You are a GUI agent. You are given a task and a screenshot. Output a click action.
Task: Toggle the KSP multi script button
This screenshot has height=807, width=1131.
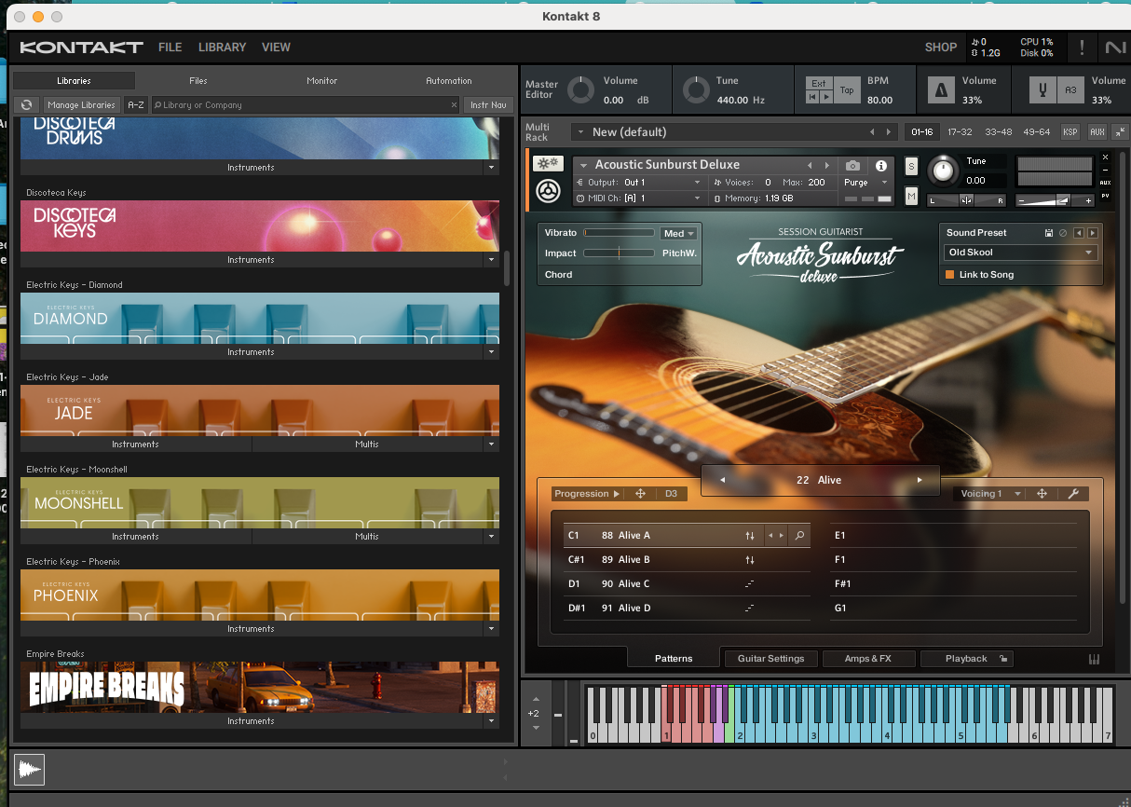click(x=1070, y=132)
